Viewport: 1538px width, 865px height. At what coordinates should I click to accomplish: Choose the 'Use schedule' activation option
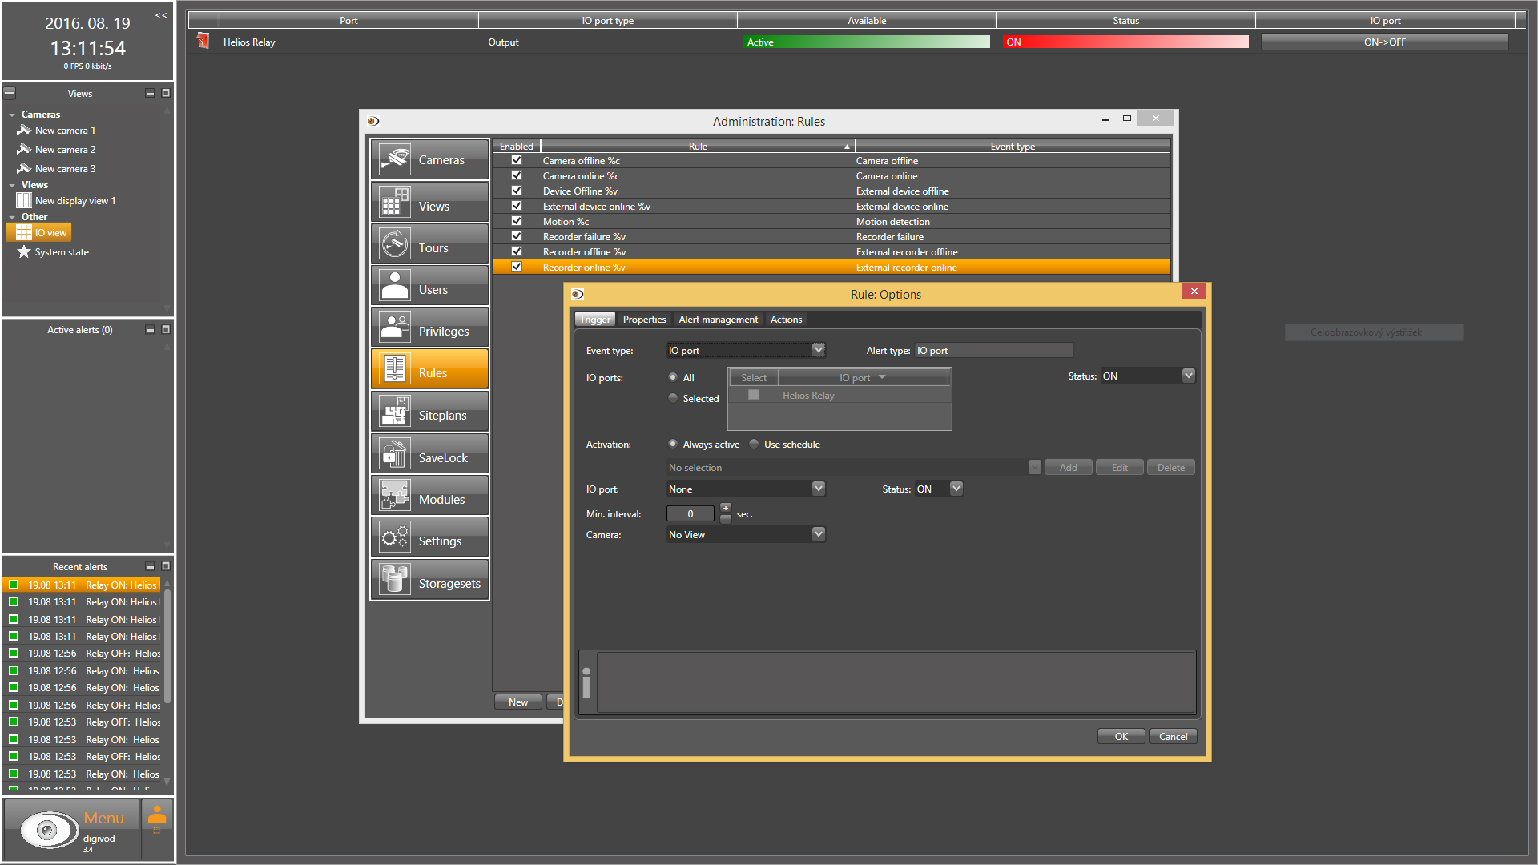tap(754, 444)
